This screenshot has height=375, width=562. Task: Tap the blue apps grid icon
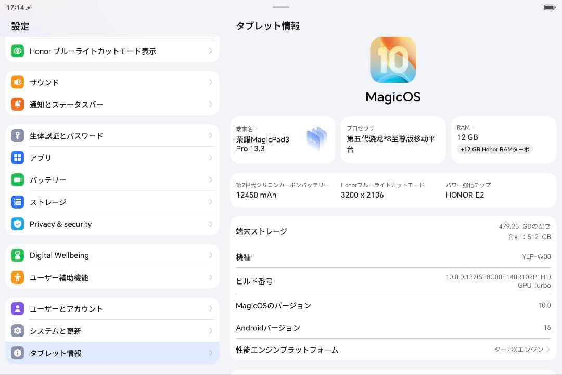pyautogui.click(x=17, y=158)
